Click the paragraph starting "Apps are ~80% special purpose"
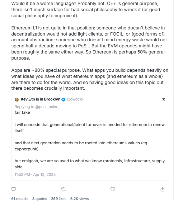This screenshot has width=178, height=201. 90,79
